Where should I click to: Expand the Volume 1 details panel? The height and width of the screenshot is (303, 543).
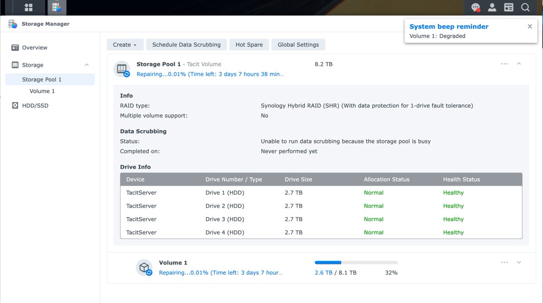coord(519,262)
